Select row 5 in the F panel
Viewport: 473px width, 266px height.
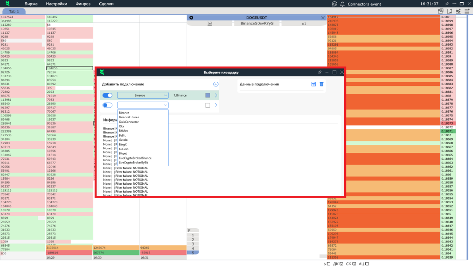tap(193, 252)
